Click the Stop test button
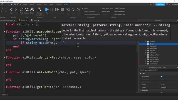Viewport: 178px width, 100px height. 62,9
